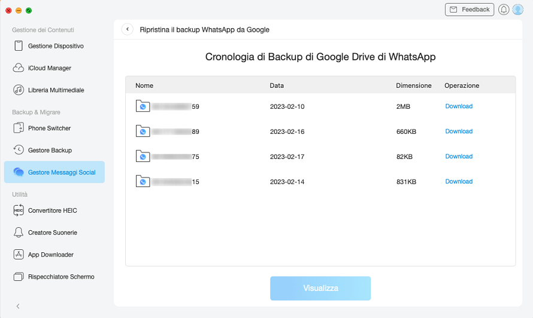Image resolution: width=533 pixels, height=318 pixels.
Task: Click the iCloud Manager cloud icon
Action: coord(19,68)
